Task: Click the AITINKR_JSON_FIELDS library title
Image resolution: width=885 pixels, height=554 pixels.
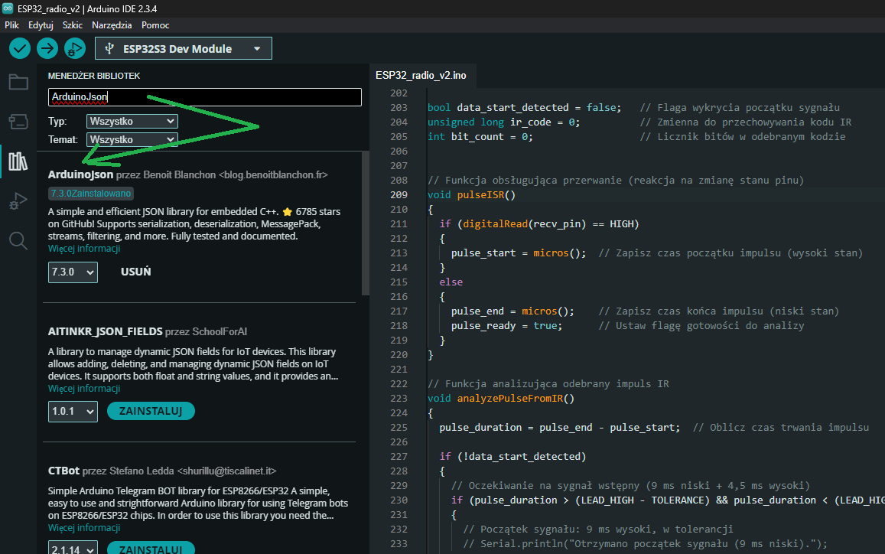Action: coord(105,331)
